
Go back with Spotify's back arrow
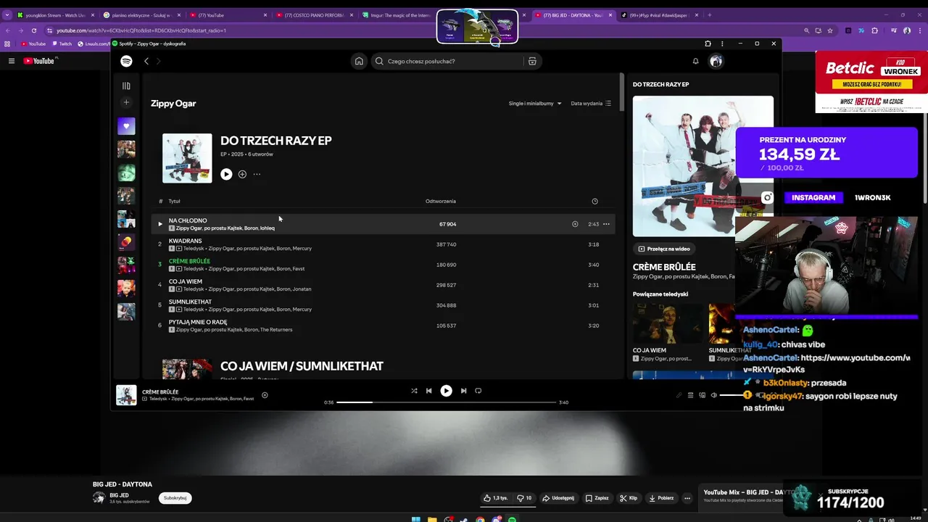click(x=146, y=62)
